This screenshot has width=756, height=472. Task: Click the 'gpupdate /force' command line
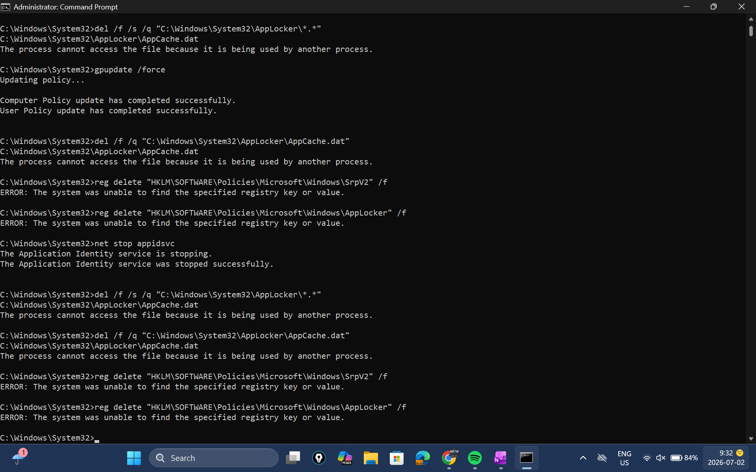coord(83,70)
